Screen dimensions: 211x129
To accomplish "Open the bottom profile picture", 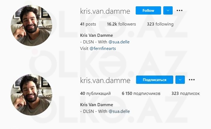I will 31,95.
